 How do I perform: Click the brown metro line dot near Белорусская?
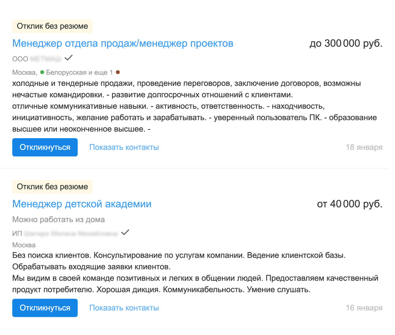[x=118, y=72]
